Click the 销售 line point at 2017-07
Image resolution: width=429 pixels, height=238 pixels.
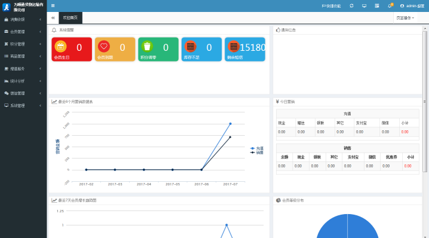pos(230,137)
